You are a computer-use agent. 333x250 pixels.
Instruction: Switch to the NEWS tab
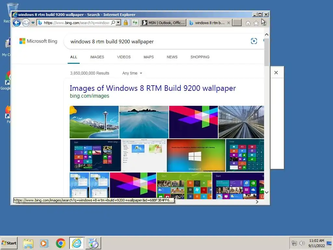[172, 57]
